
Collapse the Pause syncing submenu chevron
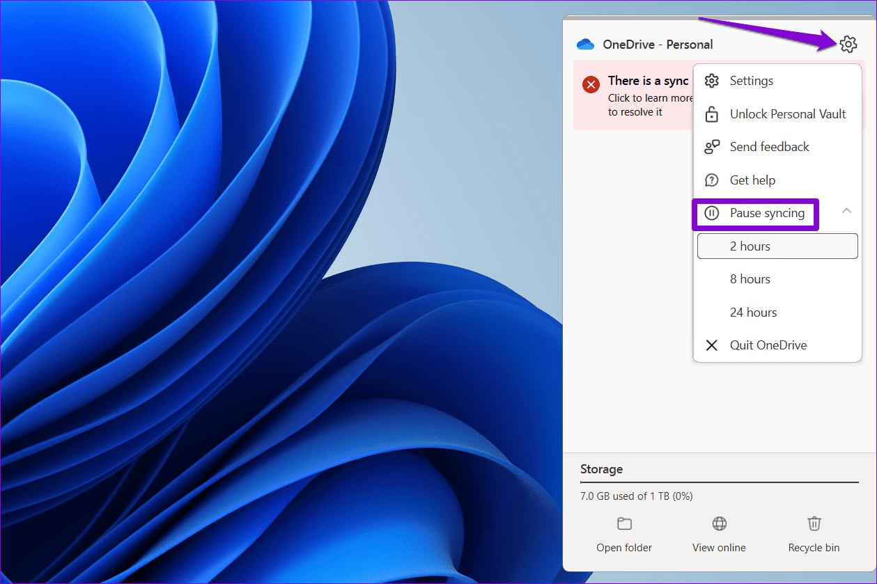pos(846,210)
